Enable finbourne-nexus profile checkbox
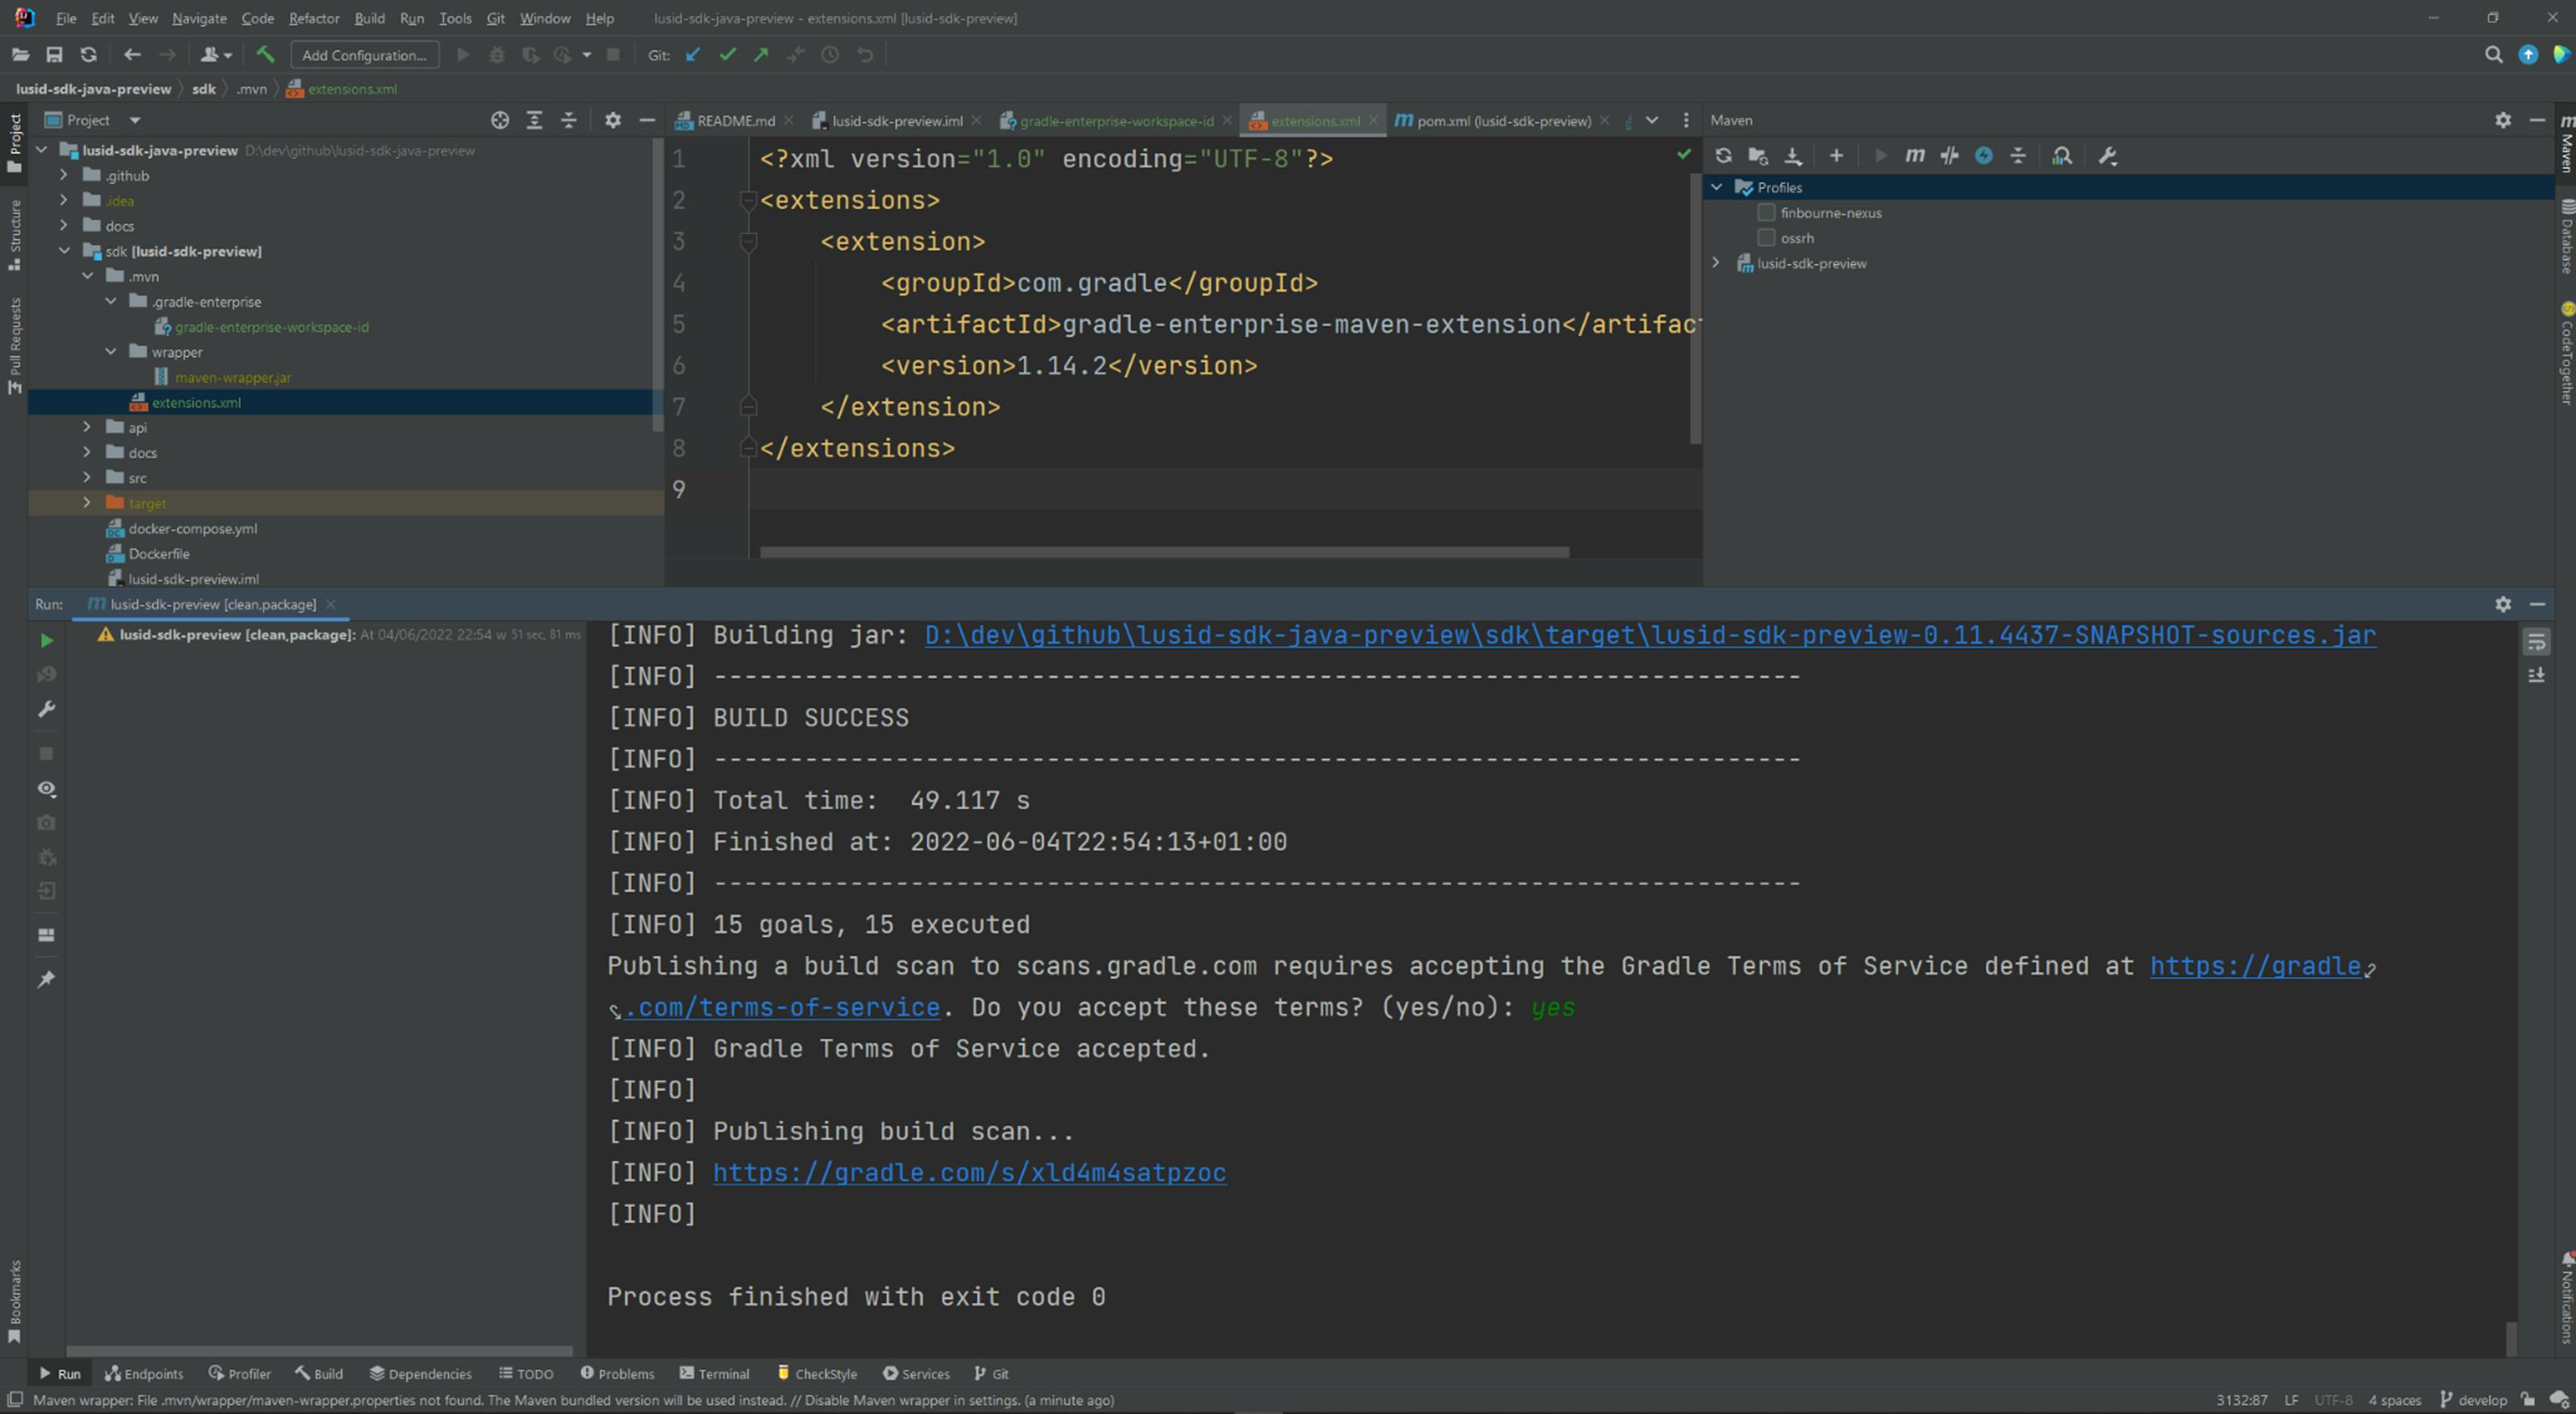 point(1766,212)
